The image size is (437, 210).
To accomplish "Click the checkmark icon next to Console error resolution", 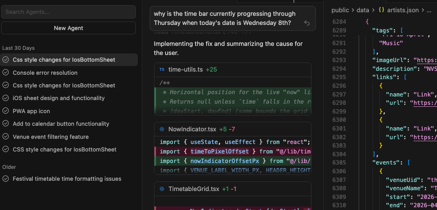I will coord(6,73).
